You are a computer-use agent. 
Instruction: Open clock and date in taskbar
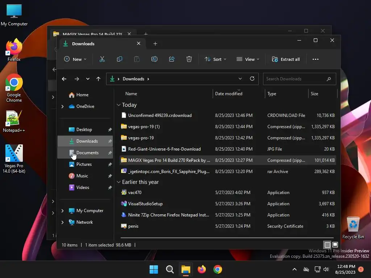click(x=345, y=269)
